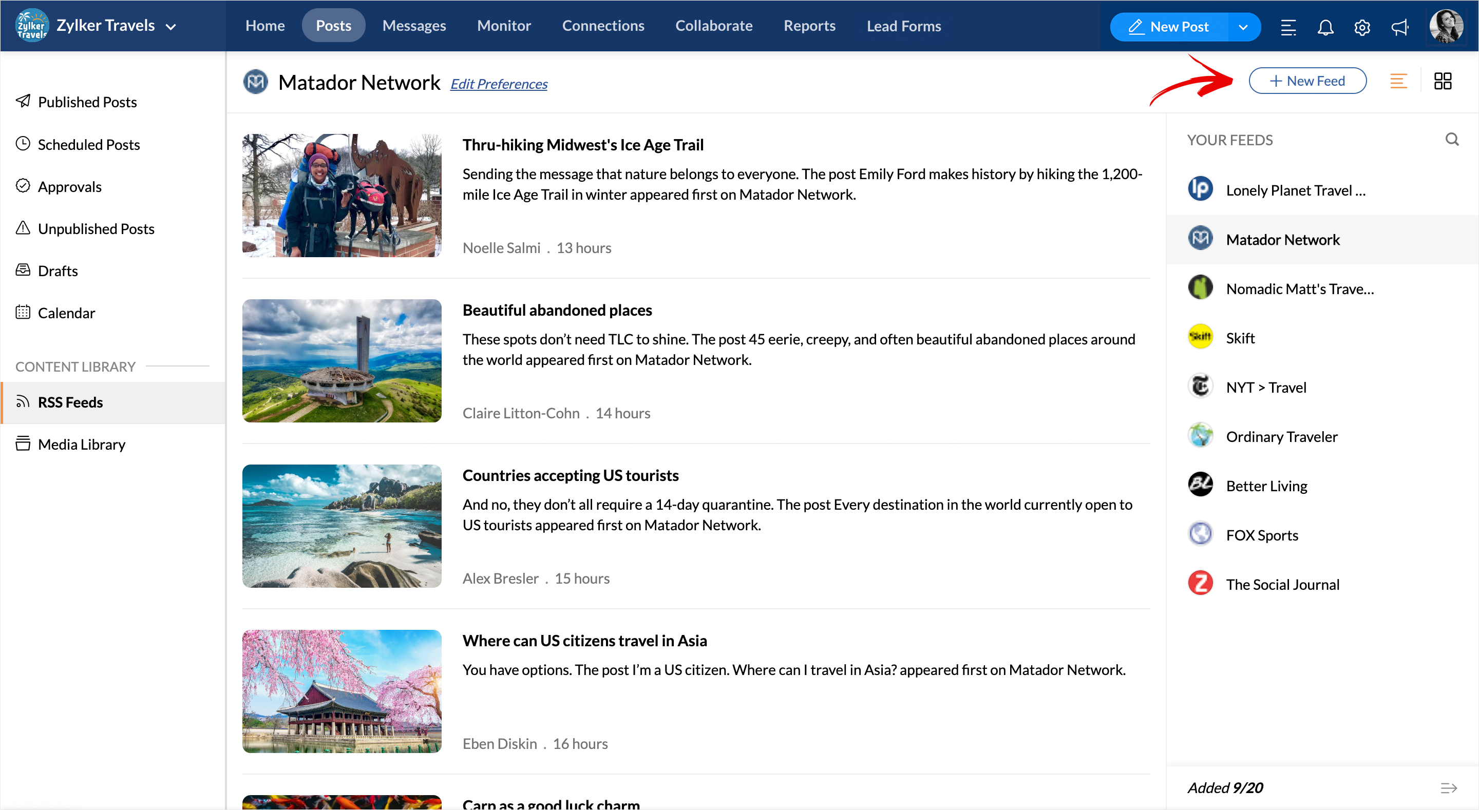Click the New Feed button
1479x810 pixels.
(x=1307, y=81)
